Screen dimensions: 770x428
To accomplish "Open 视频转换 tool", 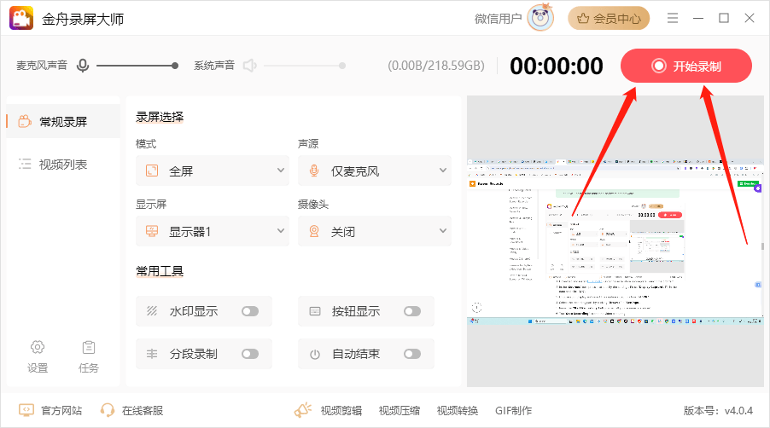I will [x=458, y=410].
